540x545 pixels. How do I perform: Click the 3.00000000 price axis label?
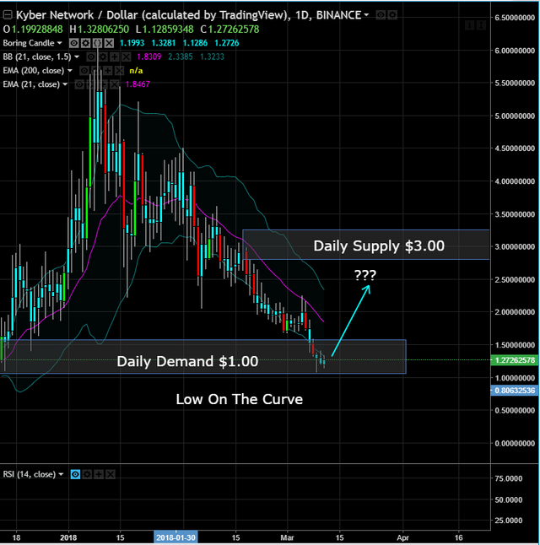coord(515,247)
